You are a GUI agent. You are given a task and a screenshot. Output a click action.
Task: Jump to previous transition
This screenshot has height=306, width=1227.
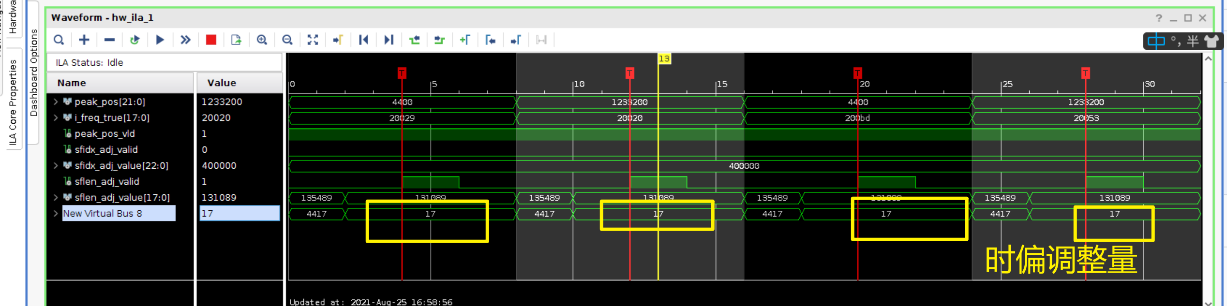coord(414,40)
